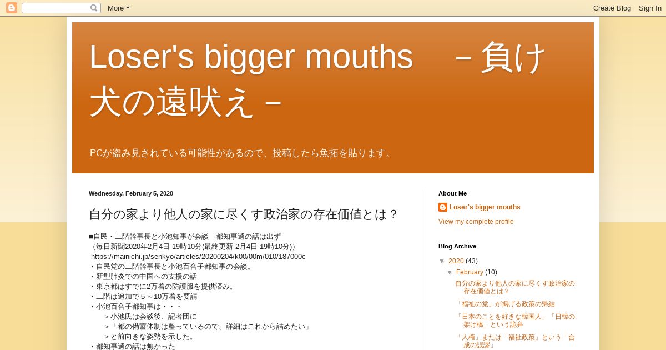This screenshot has width=666, height=350.
Task: Collapse the February archive month
Action: (450, 272)
